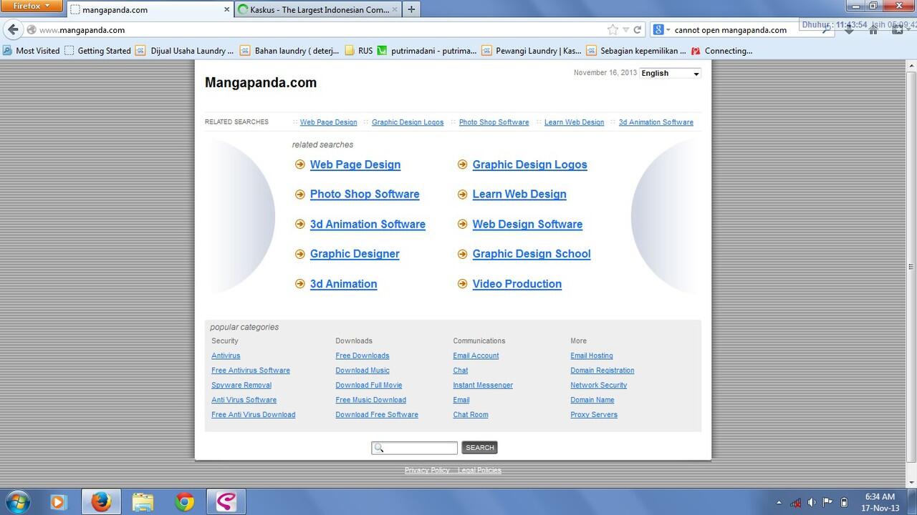Open the large Photo Shop Software link
This screenshot has height=515, width=917.
point(365,195)
